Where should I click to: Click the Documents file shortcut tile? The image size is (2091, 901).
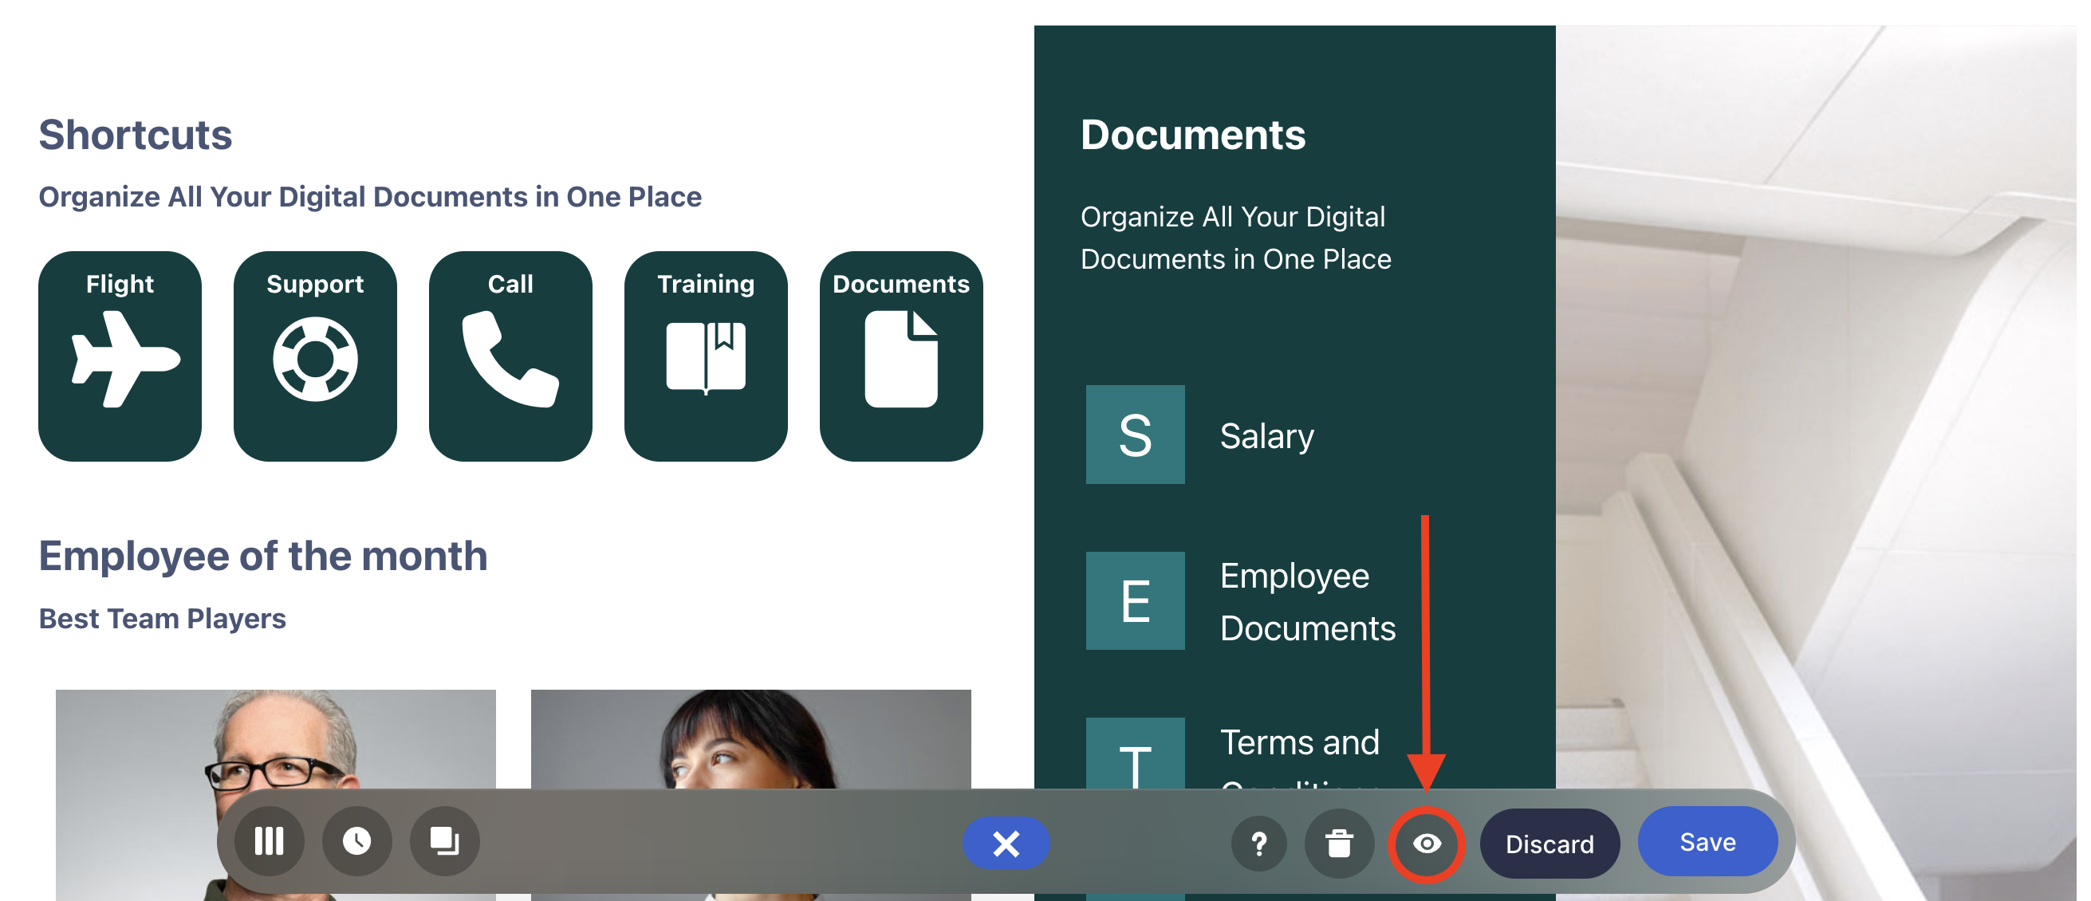click(901, 356)
